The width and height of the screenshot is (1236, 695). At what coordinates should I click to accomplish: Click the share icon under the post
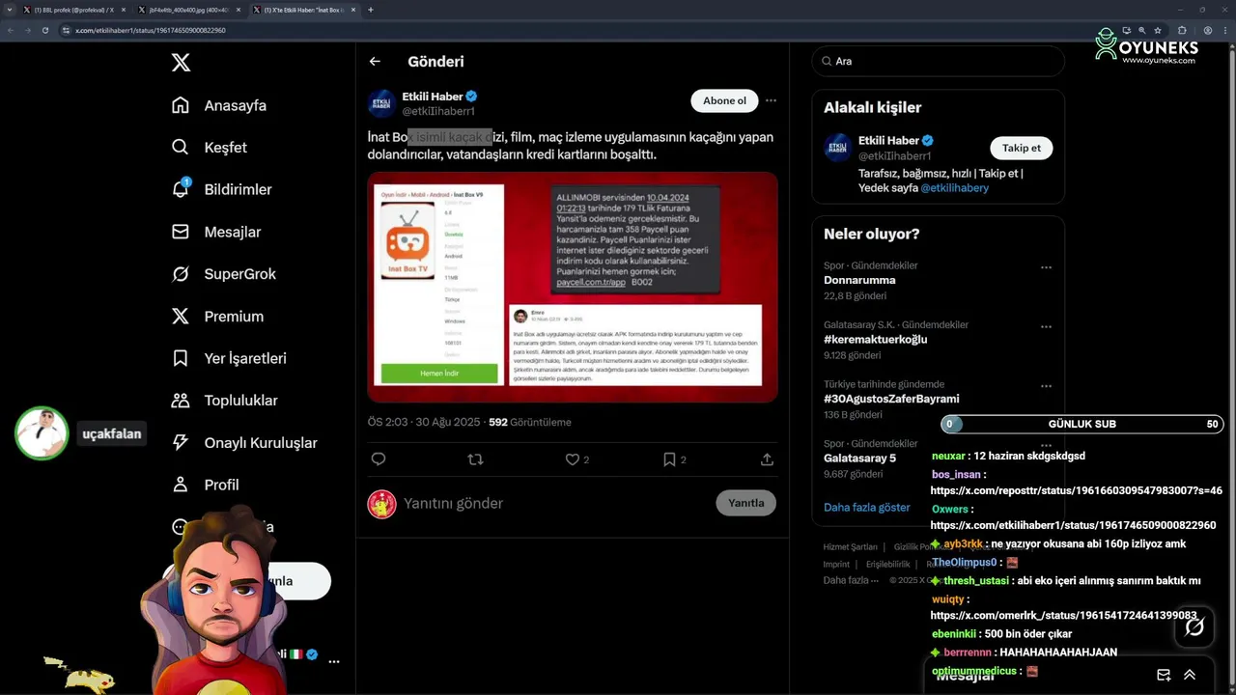tap(767, 459)
